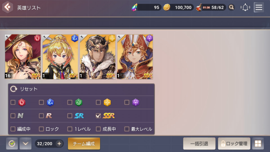
Task: Toggle the checkmark sort filter button
Action: pos(12,144)
